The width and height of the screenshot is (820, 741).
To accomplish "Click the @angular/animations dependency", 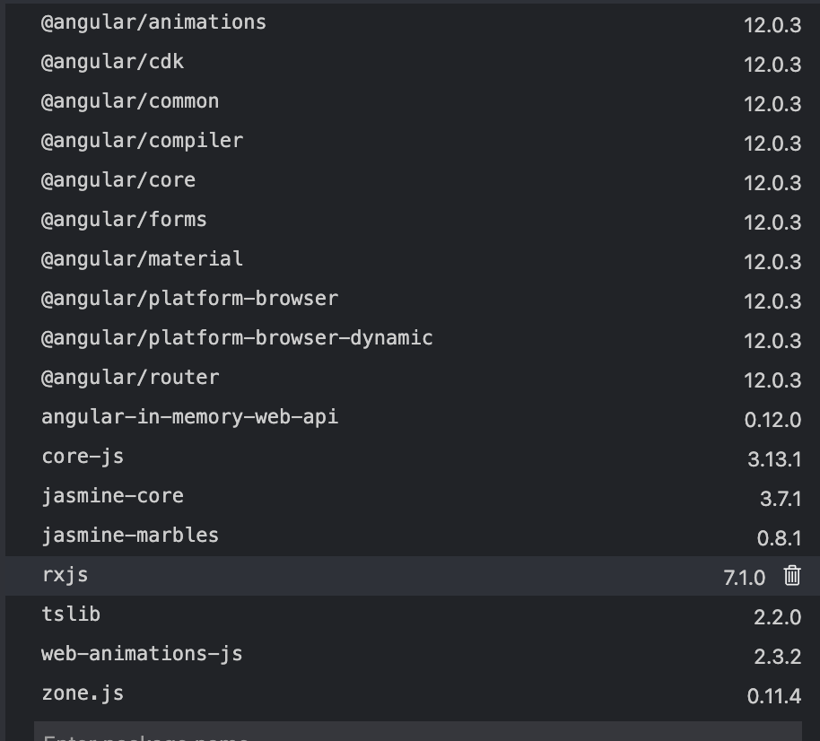I will tap(153, 22).
